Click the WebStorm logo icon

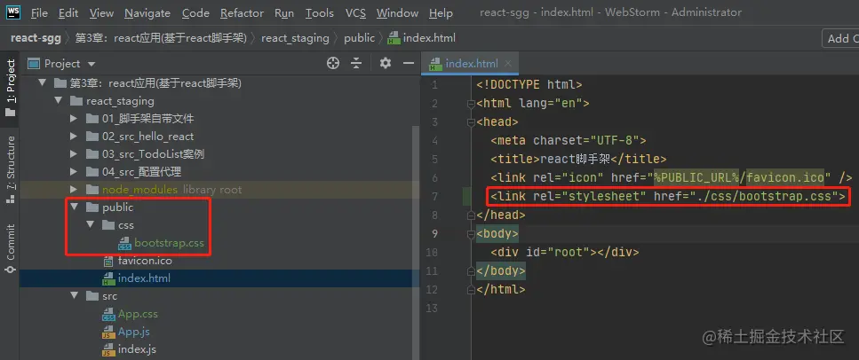(x=12, y=12)
